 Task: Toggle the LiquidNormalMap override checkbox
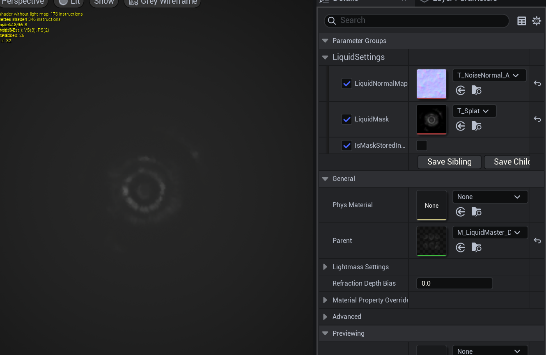coord(346,84)
